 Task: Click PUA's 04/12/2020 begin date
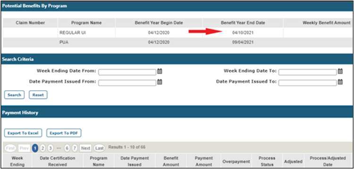(x=159, y=42)
